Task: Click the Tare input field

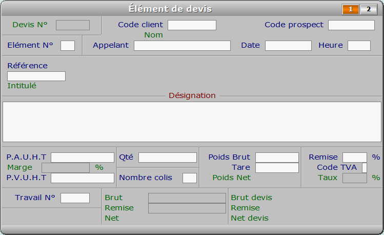Action: click(x=277, y=168)
